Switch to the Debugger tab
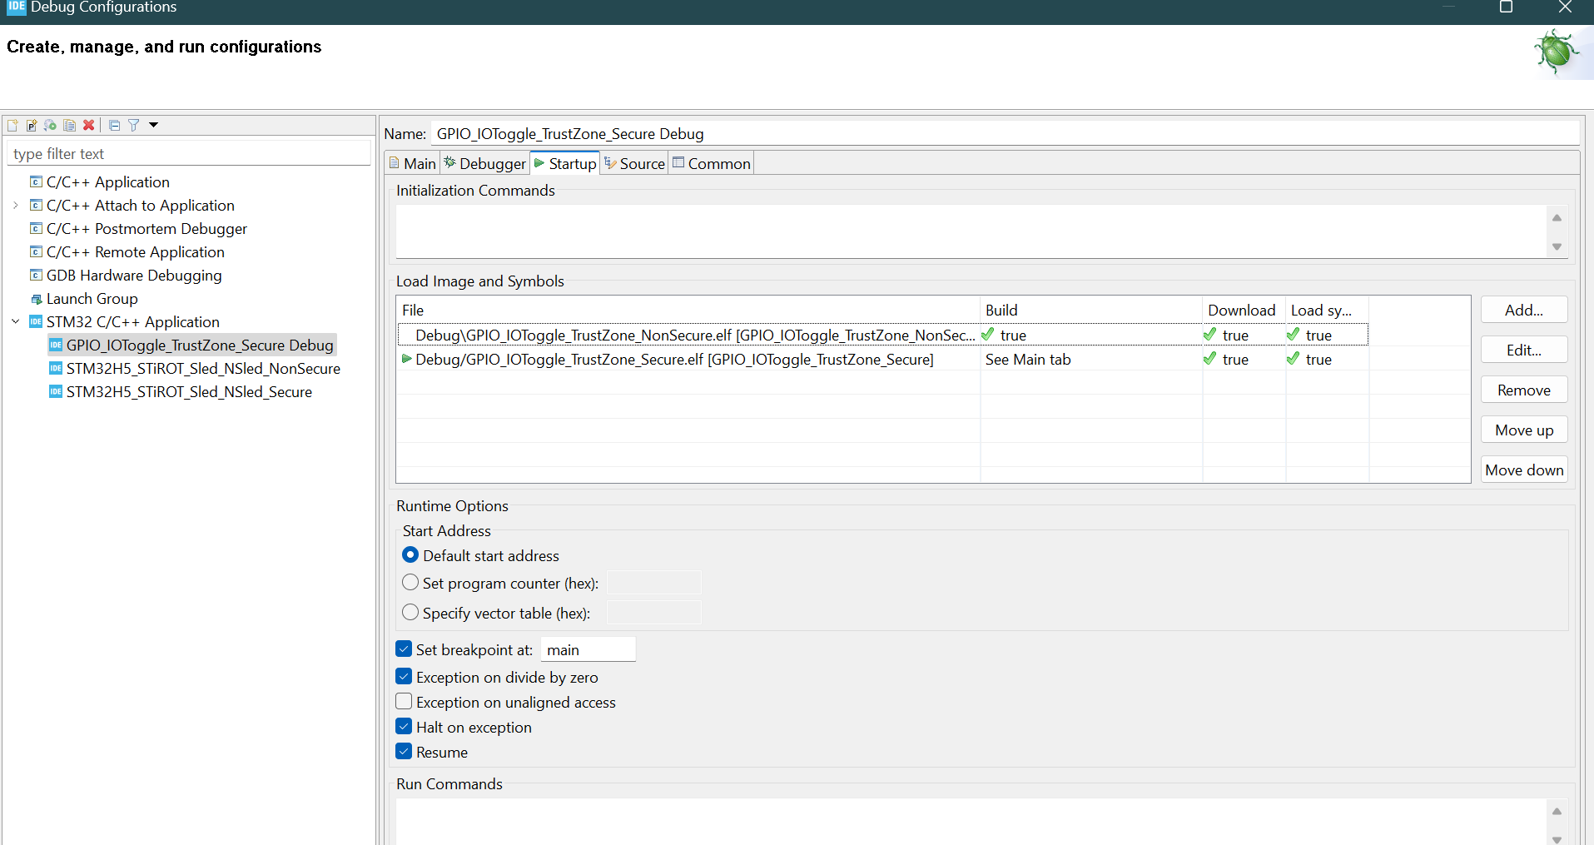1594x845 pixels. [485, 164]
